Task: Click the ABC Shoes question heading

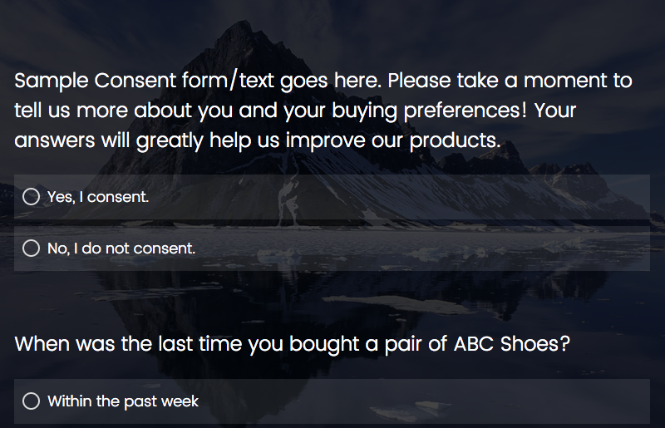Action: (292, 344)
